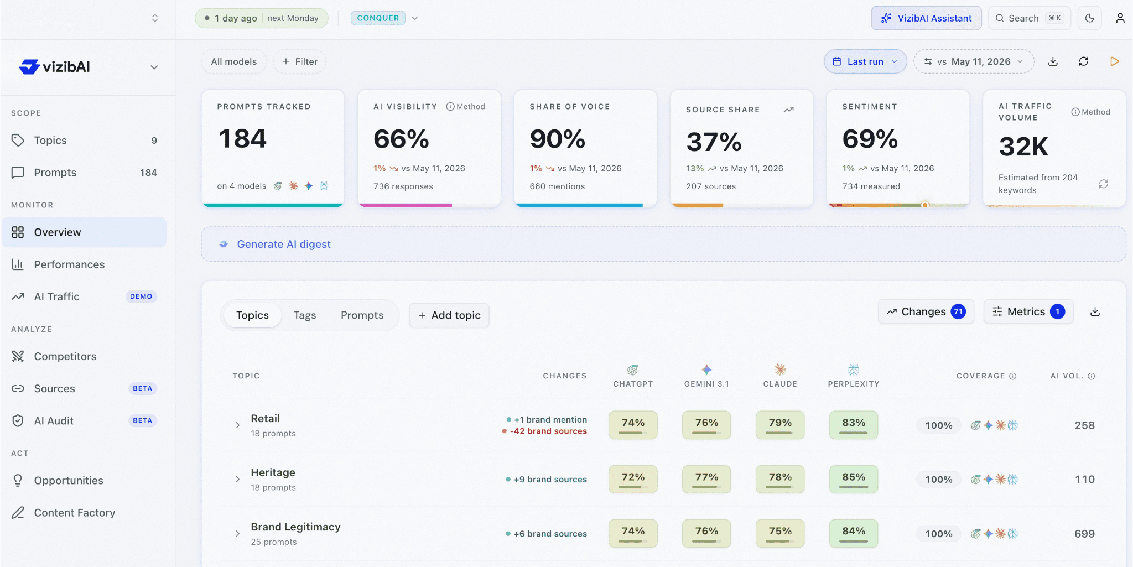This screenshot has width=1133, height=567.
Task: Click the refresh icon in the filter bar
Action: tap(1083, 61)
